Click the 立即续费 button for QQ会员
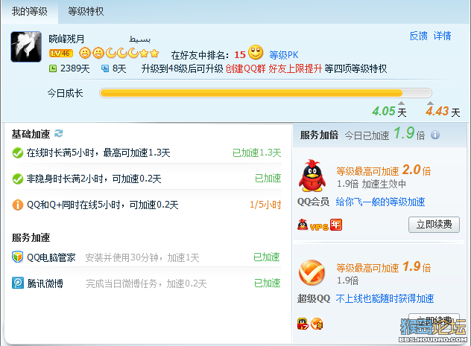This screenshot has height=346, width=471. point(434,224)
